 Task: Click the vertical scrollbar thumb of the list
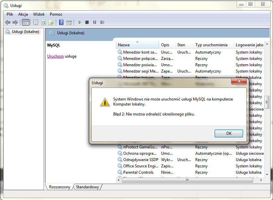[267, 102]
